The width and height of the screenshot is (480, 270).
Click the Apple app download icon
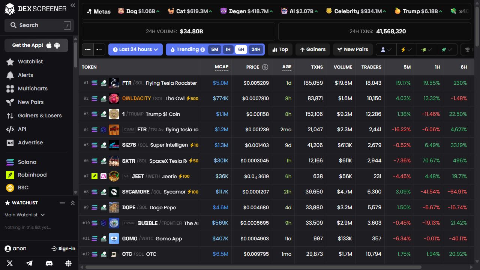point(49,45)
